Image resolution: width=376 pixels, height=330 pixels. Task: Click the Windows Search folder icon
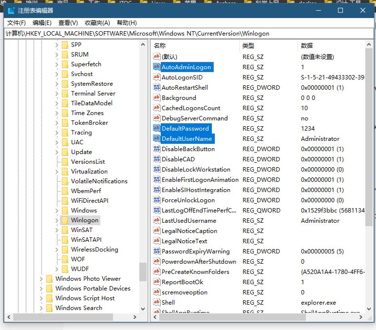coord(49,308)
